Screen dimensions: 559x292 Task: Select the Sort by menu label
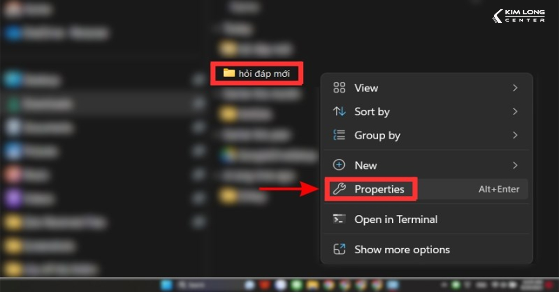(372, 112)
